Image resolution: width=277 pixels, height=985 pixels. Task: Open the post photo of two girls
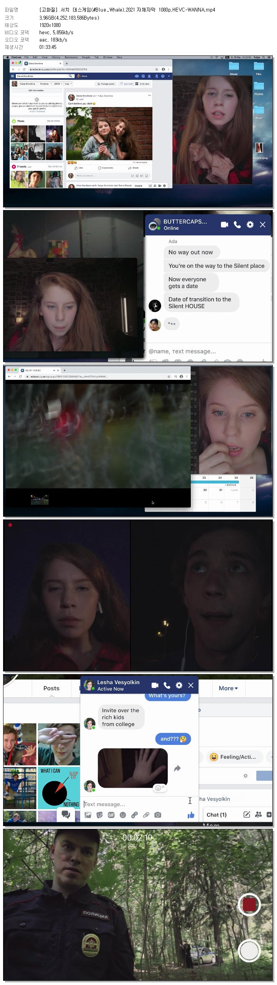tap(109, 133)
